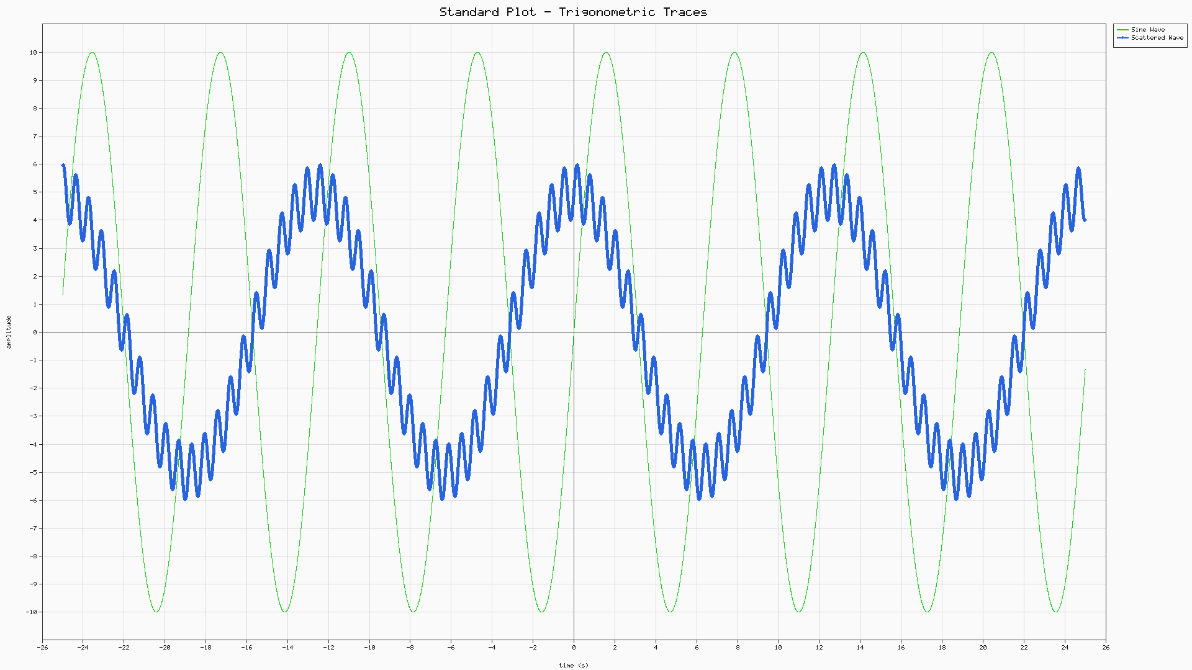The width and height of the screenshot is (1192, 670).
Task: Click the x-axis tick label -24
Action: click(83, 648)
